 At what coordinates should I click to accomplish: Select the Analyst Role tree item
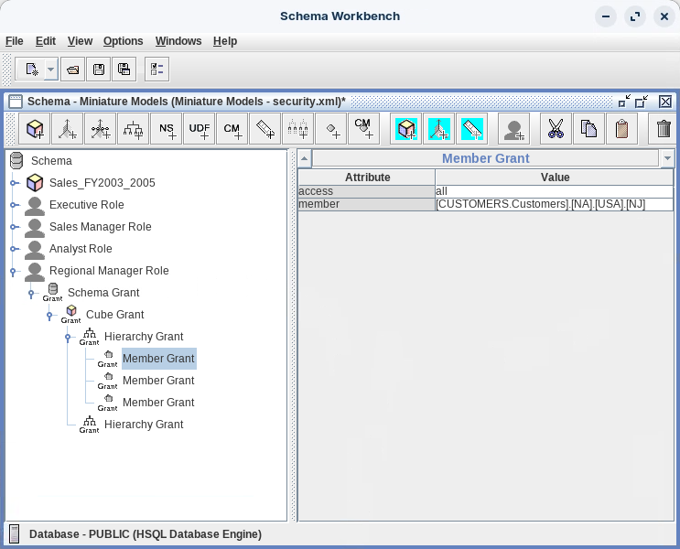(81, 249)
